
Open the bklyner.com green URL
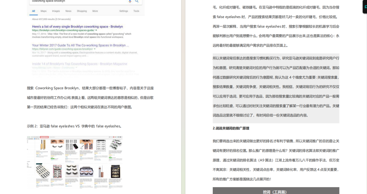[63, 49]
